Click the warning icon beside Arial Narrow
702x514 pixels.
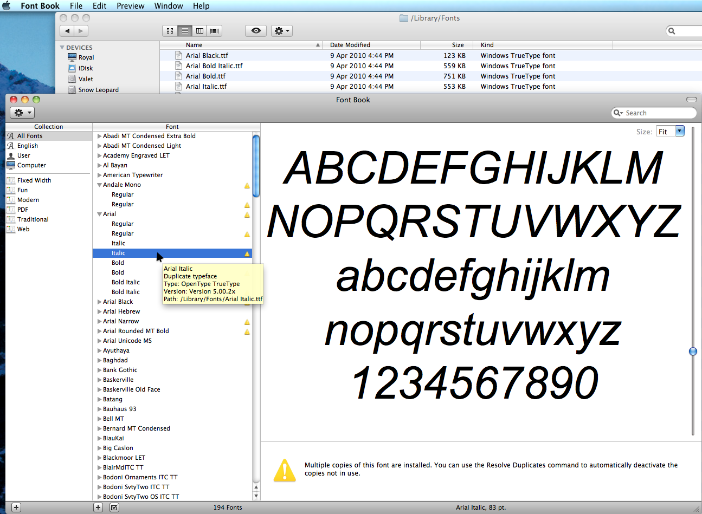point(247,322)
